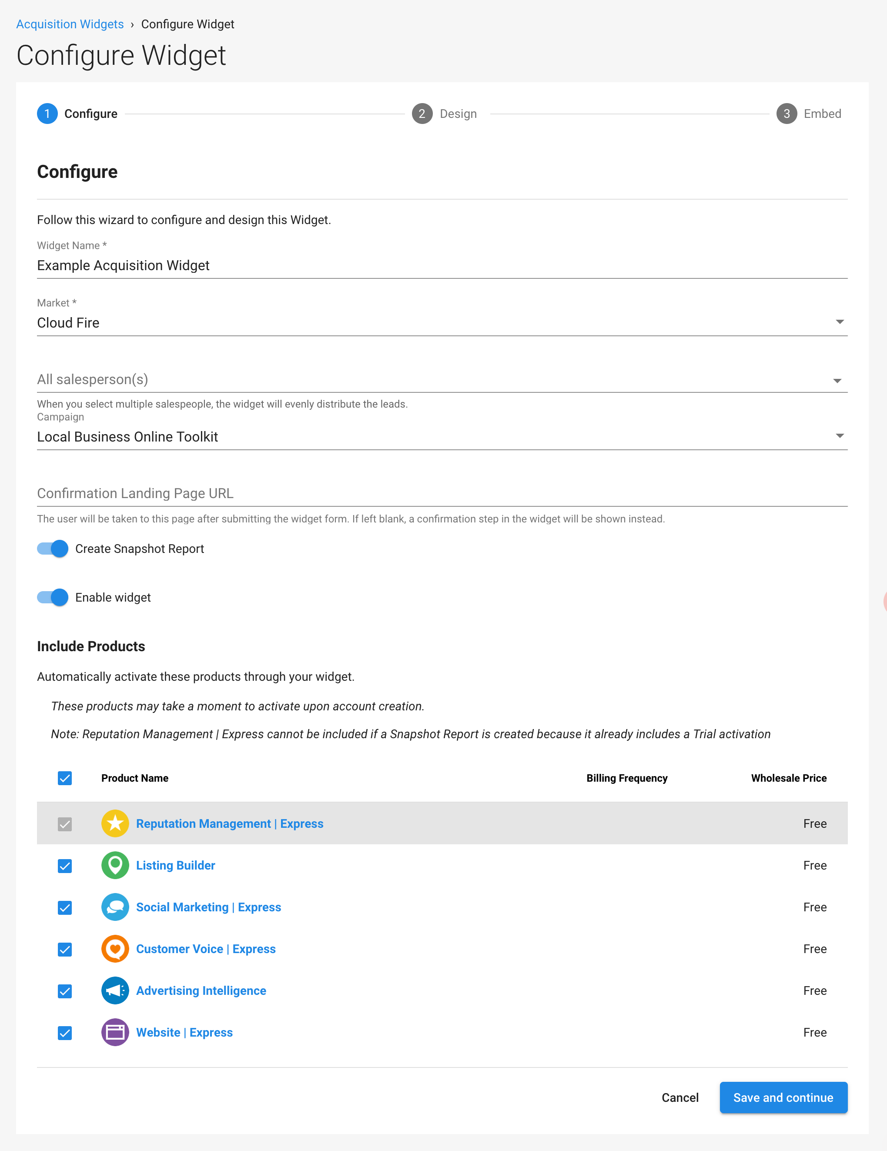Click the Social Marketing chat bubble icon
This screenshot has width=887, height=1151.
pyautogui.click(x=115, y=907)
